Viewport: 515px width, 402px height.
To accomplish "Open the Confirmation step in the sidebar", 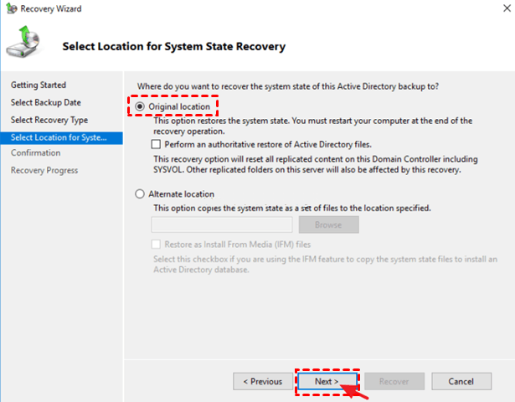I will point(35,152).
